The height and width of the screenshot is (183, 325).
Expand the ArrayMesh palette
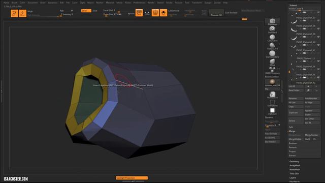click(x=295, y=166)
